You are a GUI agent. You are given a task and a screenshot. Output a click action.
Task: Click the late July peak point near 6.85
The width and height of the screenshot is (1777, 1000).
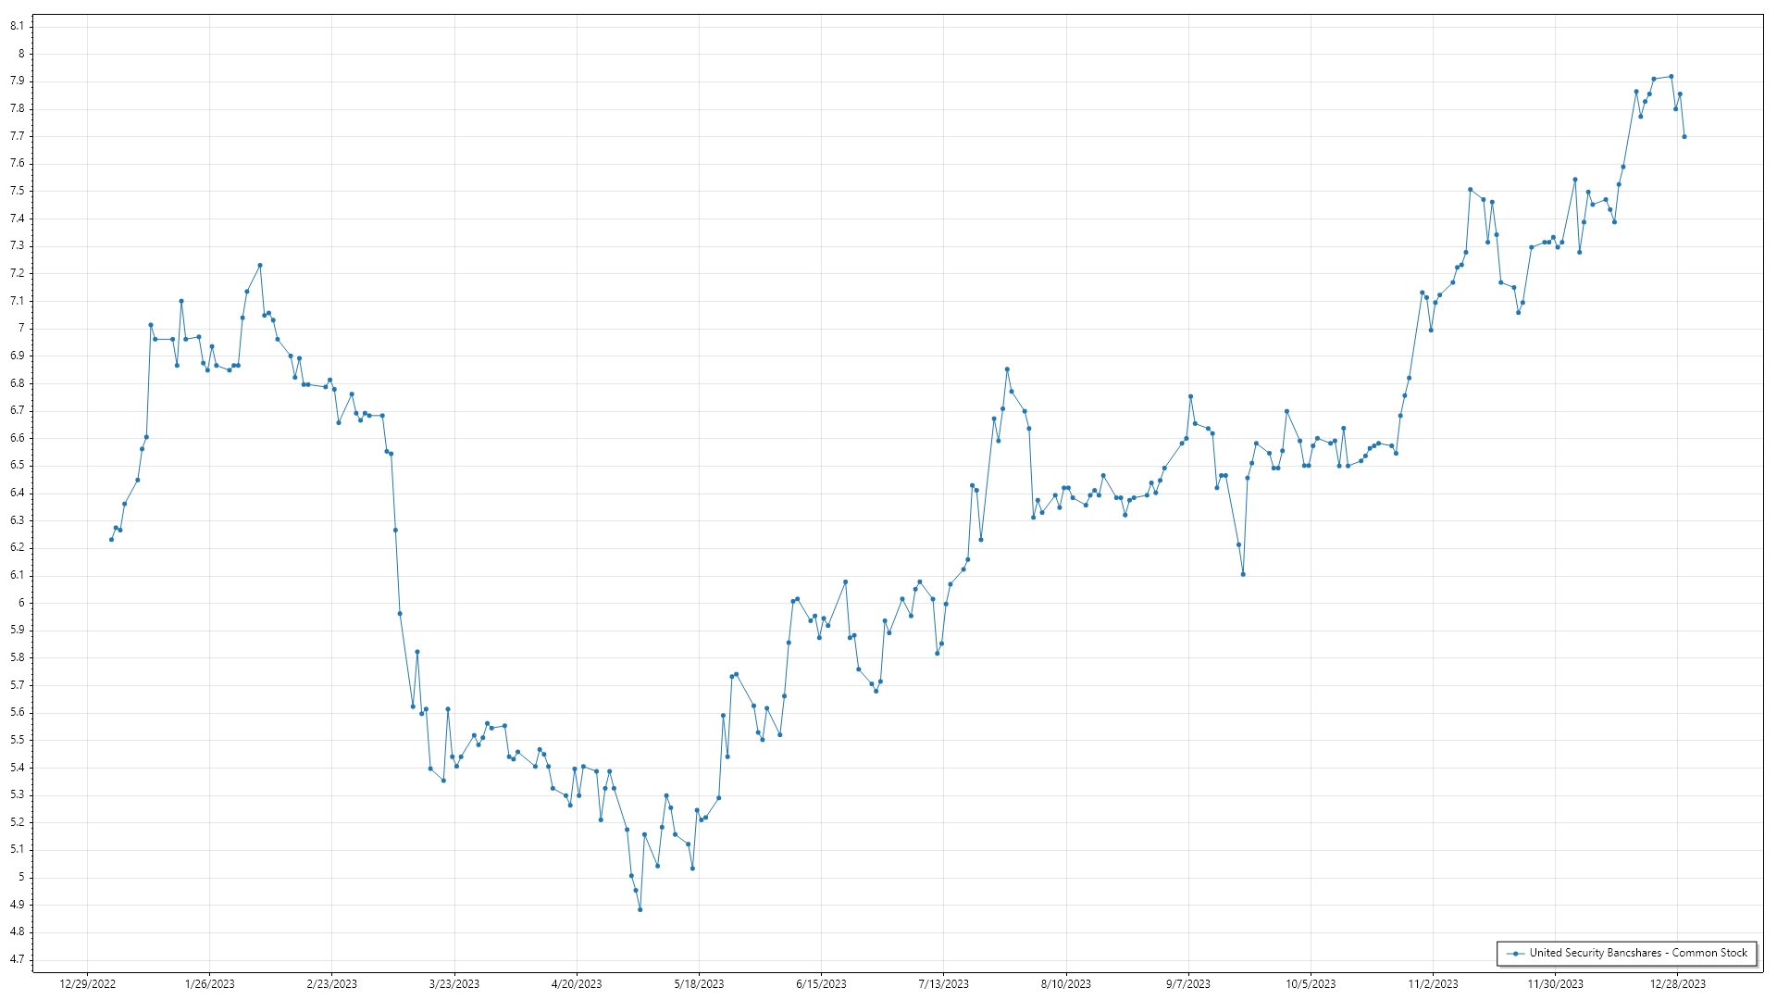[1007, 369]
